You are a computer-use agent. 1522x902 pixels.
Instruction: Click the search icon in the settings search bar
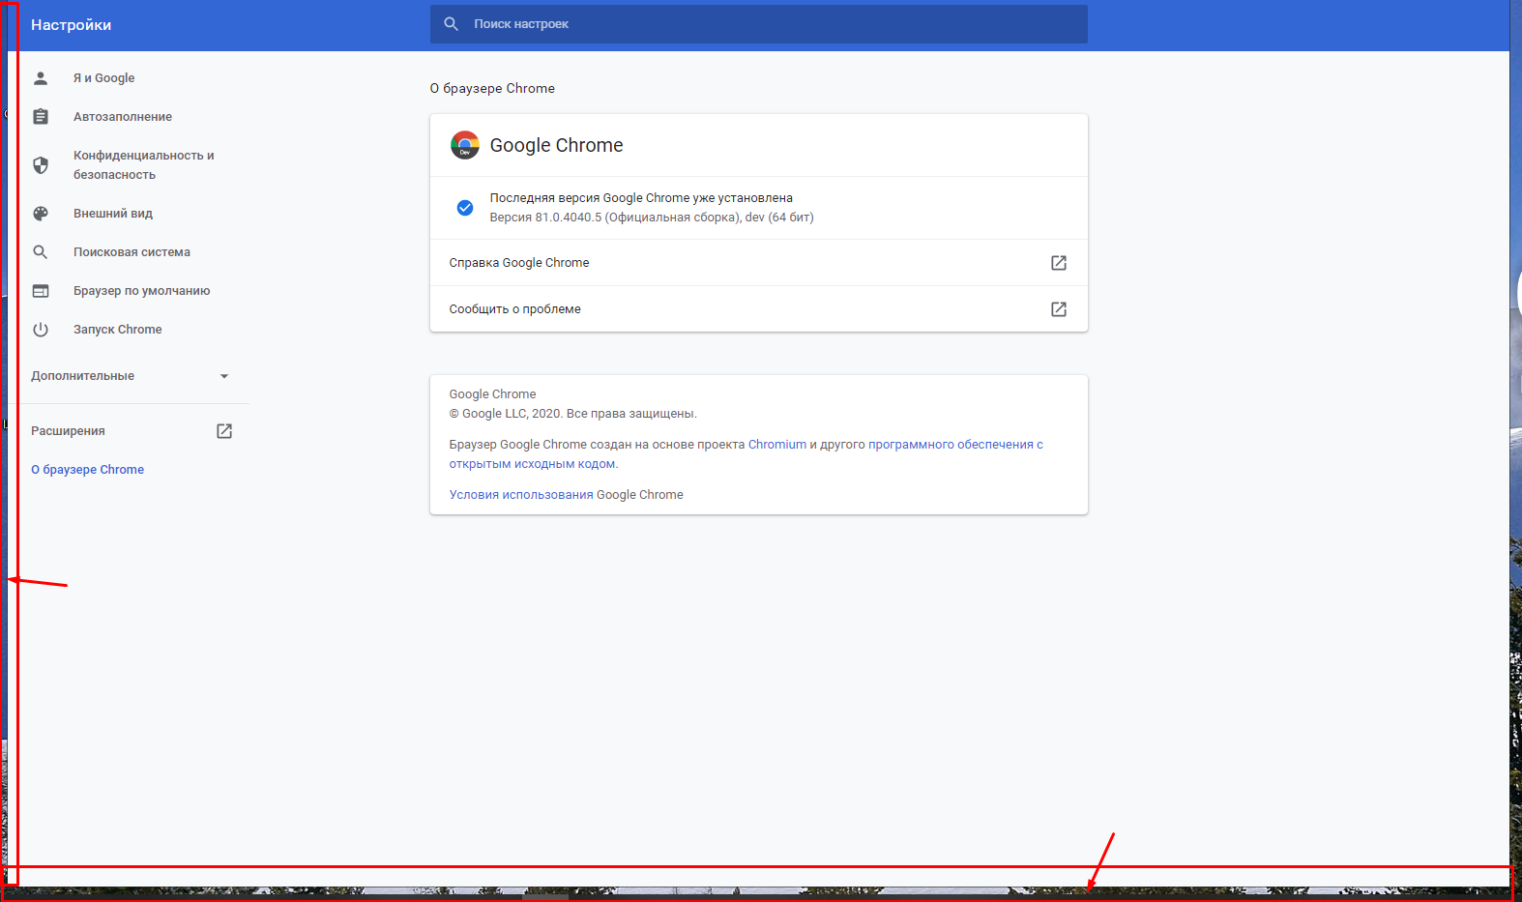tap(451, 24)
